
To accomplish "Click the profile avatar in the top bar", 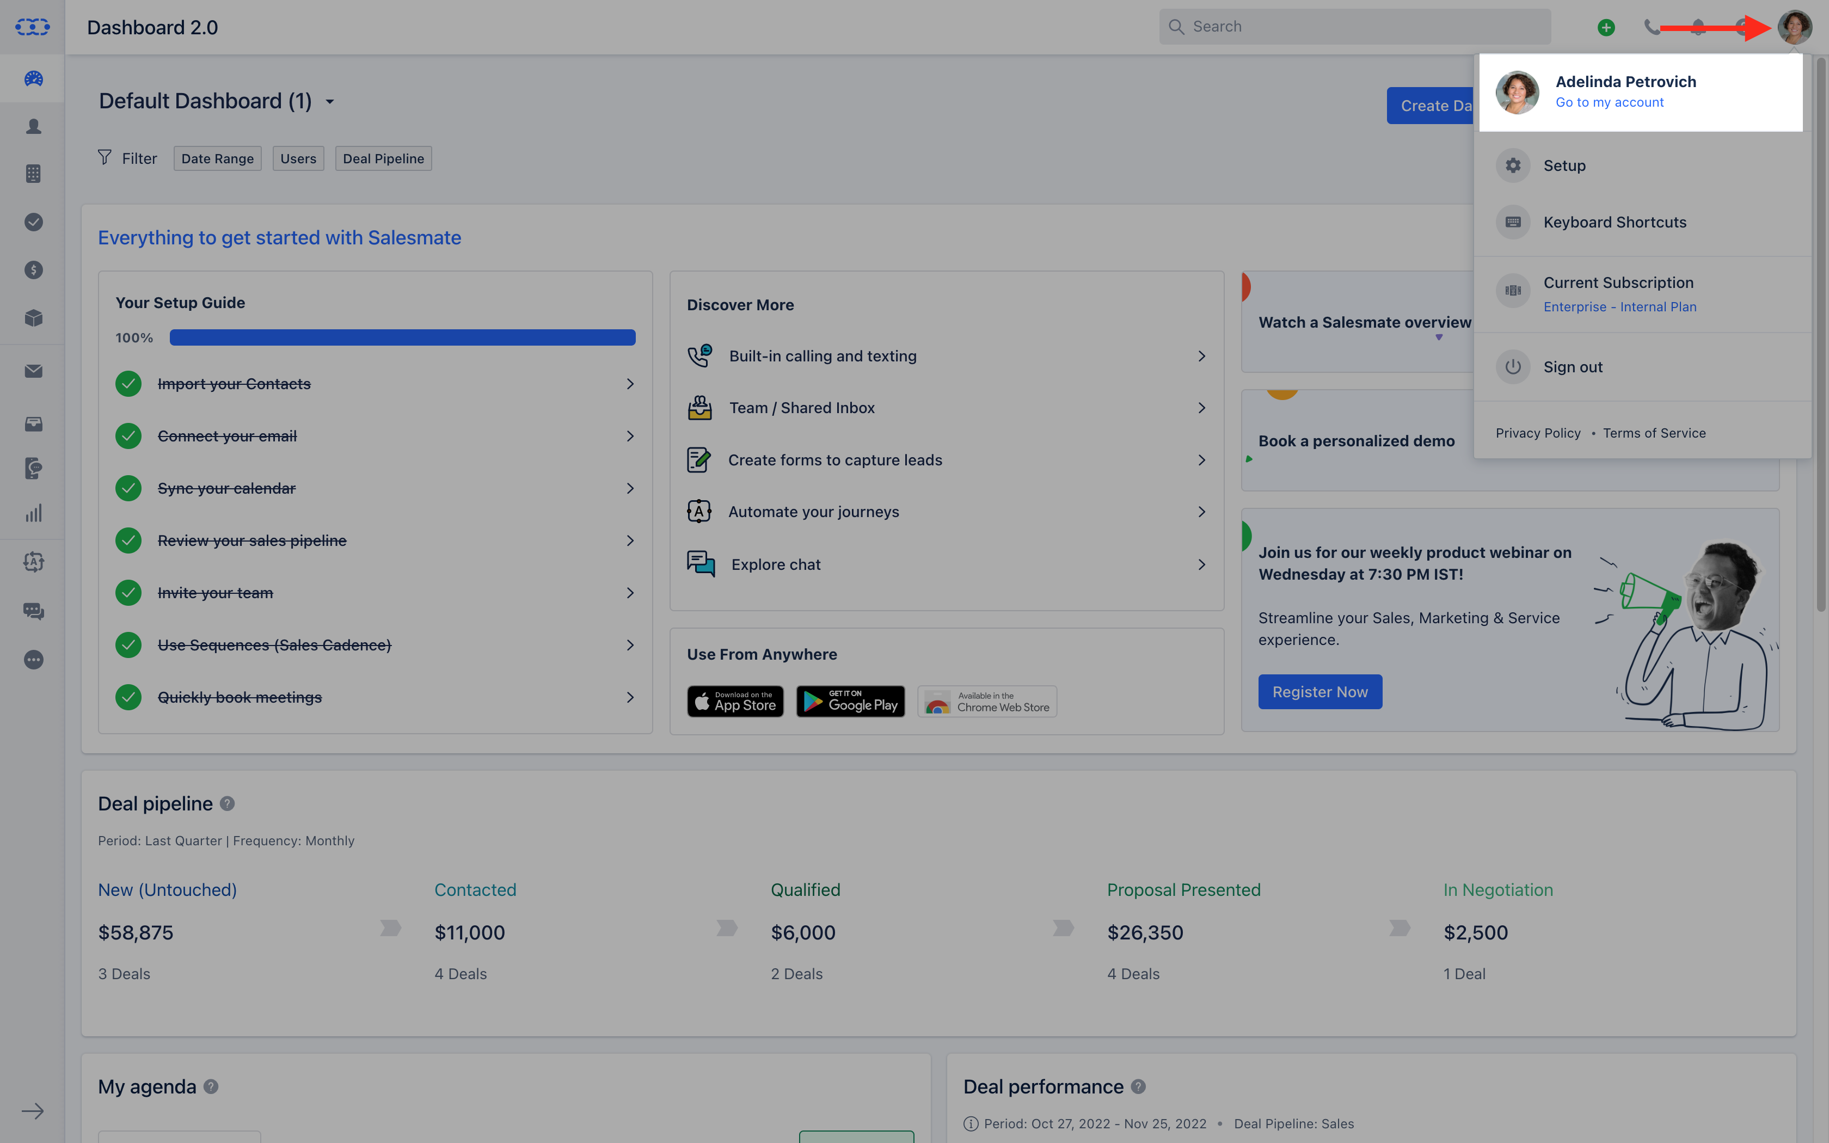I will (x=1794, y=27).
